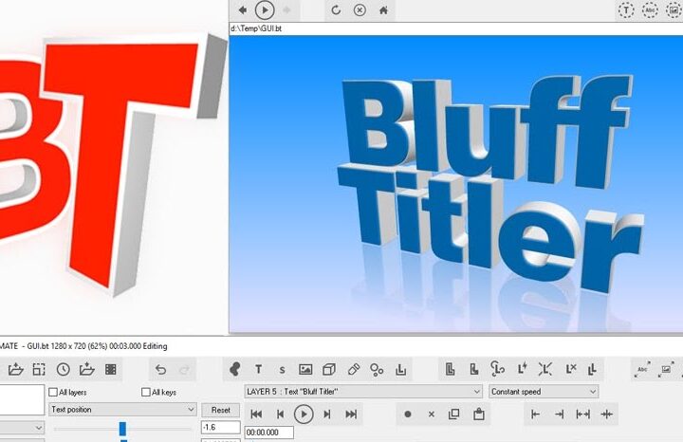Open the LAYER 5 Text layer dropdown
Viewport: 683px width, 442px height.
pos(363,392)
